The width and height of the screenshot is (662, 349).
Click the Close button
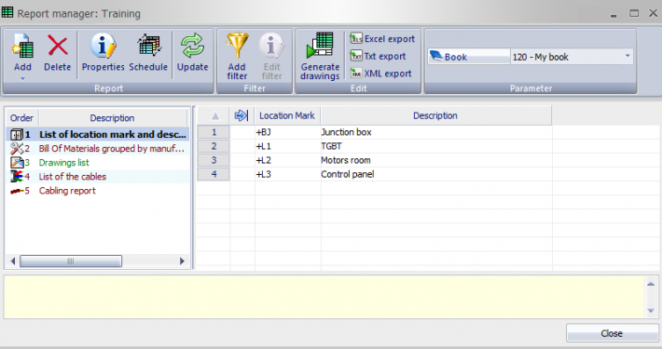click(612, 333)
